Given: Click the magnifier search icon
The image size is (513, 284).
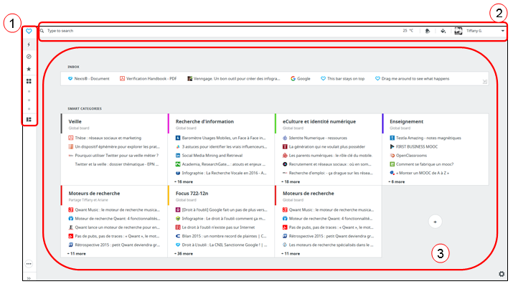Looking at the screenshot, I should (42, 31).
